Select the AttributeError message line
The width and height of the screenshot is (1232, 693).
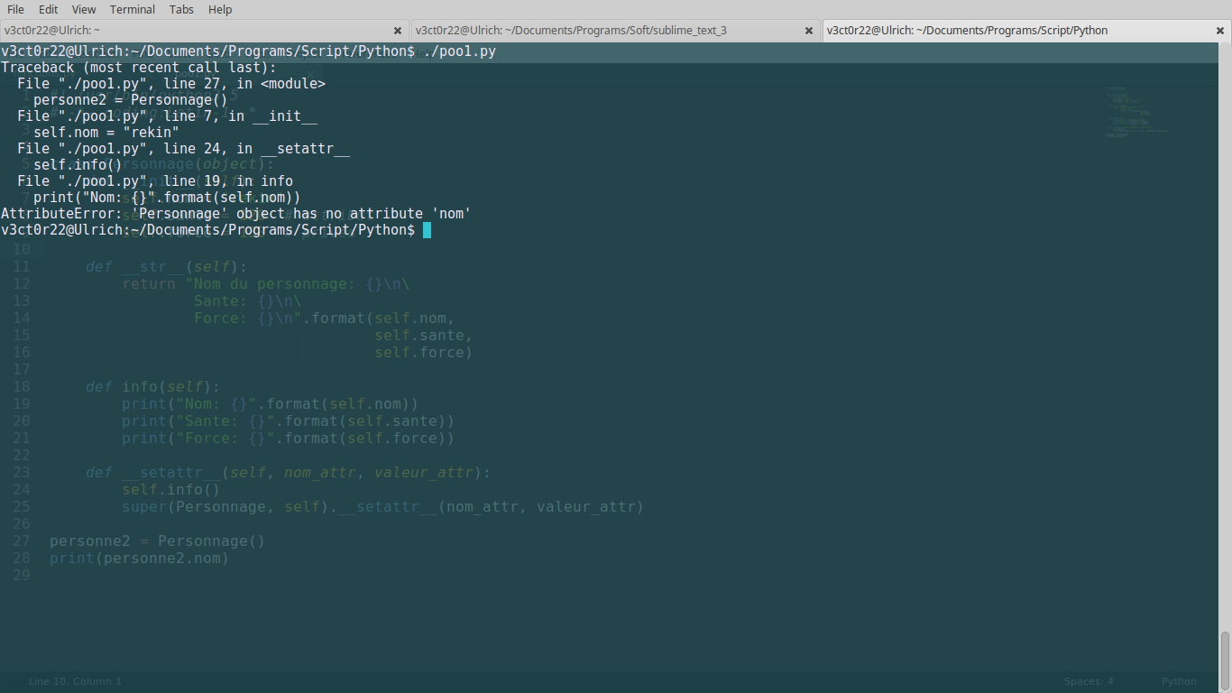pos(234,213)
